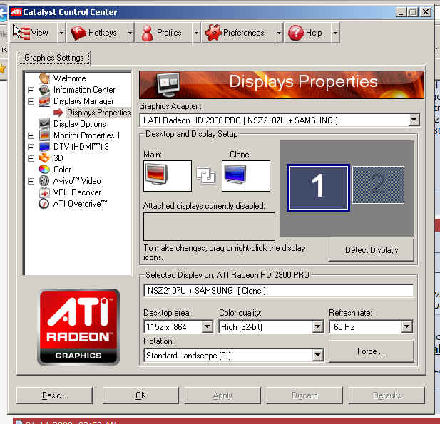440x424 pixels.
Task: Click the 3D tree icon
Action: [x=44, y=158]
